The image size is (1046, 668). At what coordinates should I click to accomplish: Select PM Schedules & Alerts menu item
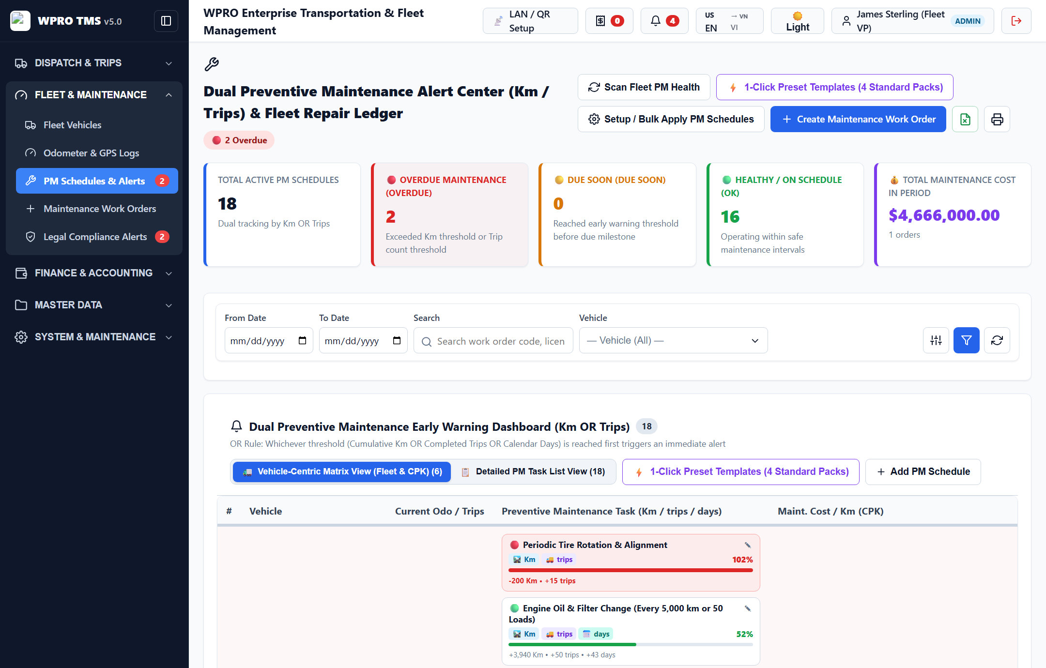pyautogui.click(x=97, y=181)
